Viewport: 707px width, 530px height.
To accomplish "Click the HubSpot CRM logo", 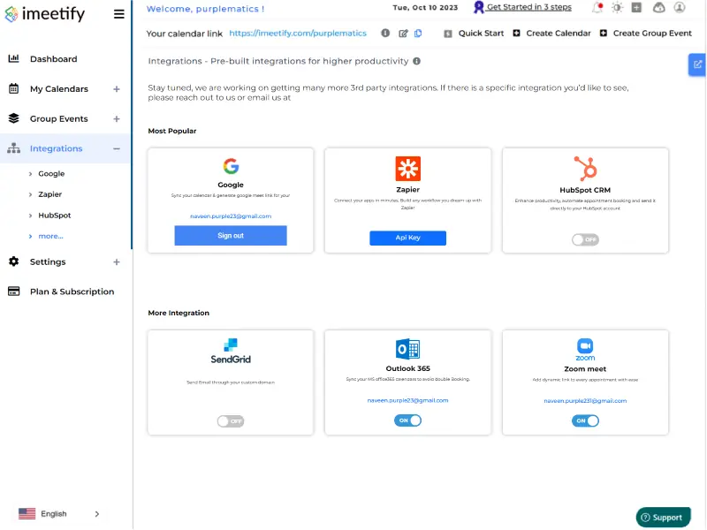I will 585,168.
